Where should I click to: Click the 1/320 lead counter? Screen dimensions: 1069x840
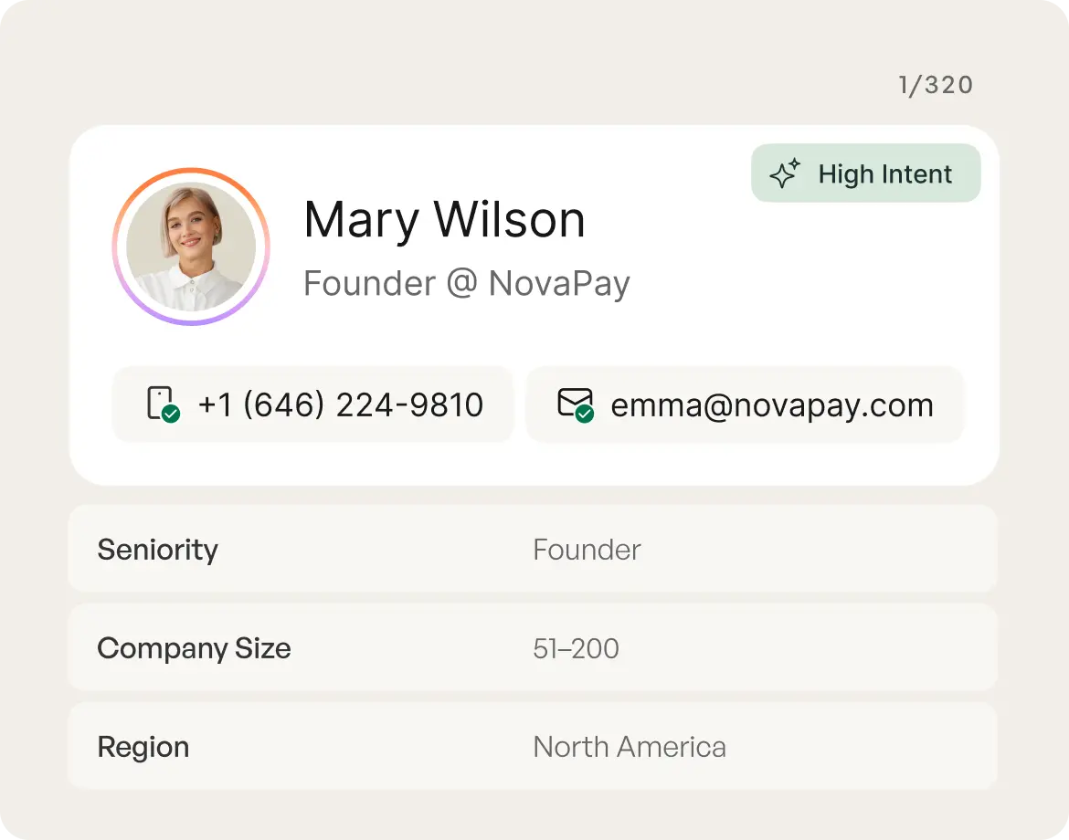(936, 86)
